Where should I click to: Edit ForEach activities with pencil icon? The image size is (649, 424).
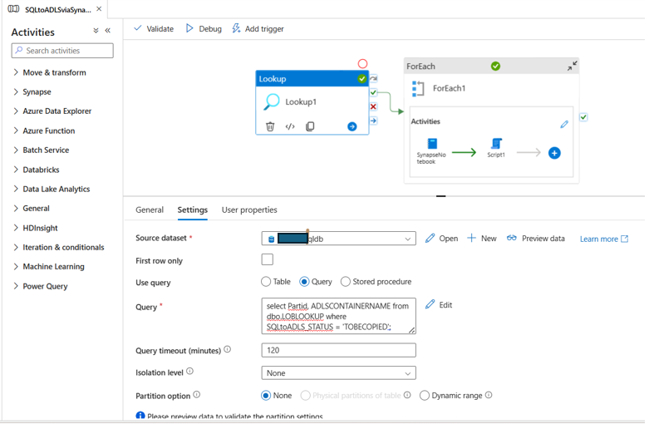click(x=564, y=124)
